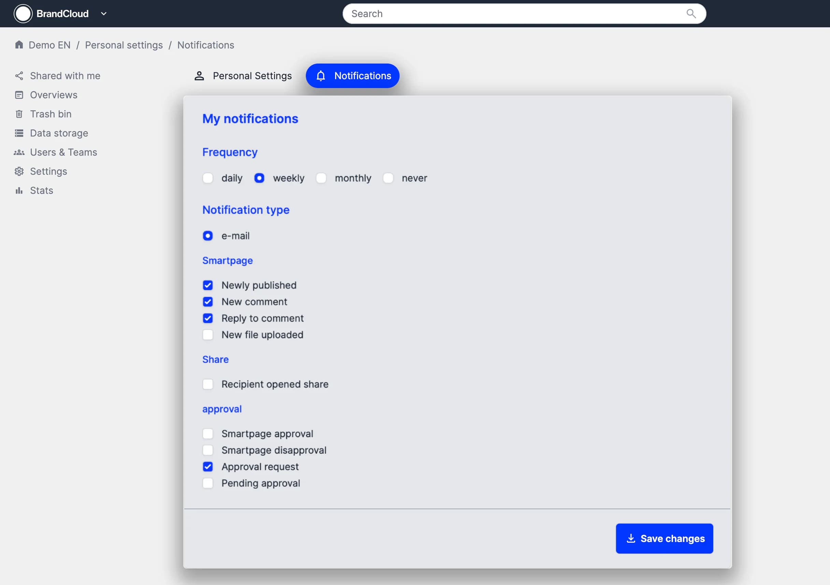Click the Settings gear icon in sidebar
Image resolution: width=830 pixels, height=585 pixels.
[x=19, y=171]
